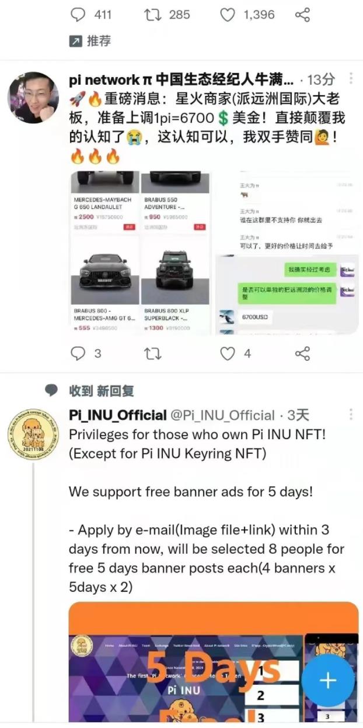Open the Pi_INU_Official profile avatar
The height and width of the screenshot is (728, 363).
[33, 434]
